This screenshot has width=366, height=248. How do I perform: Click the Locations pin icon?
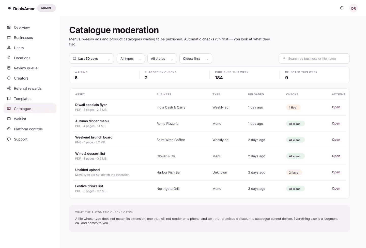(x=9, y=58)
